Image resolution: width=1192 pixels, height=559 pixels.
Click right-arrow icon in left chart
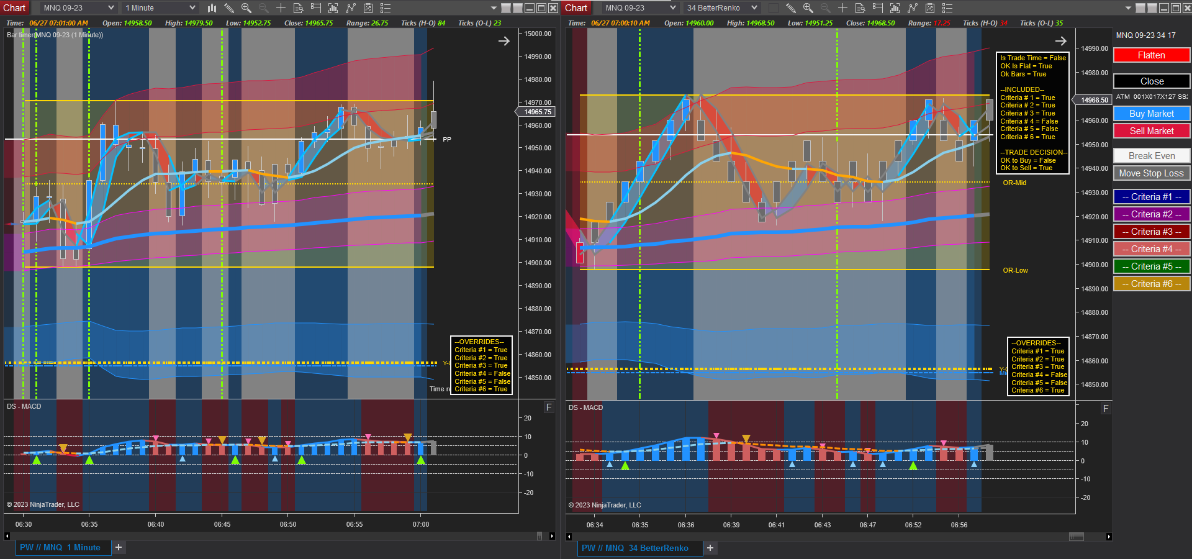pyautogui.click(x=504, y=41)
